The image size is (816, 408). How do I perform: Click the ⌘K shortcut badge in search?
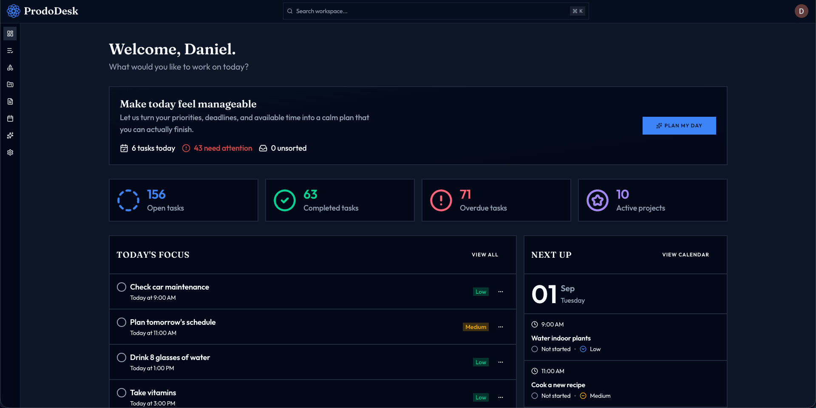(x=578, y=11)
